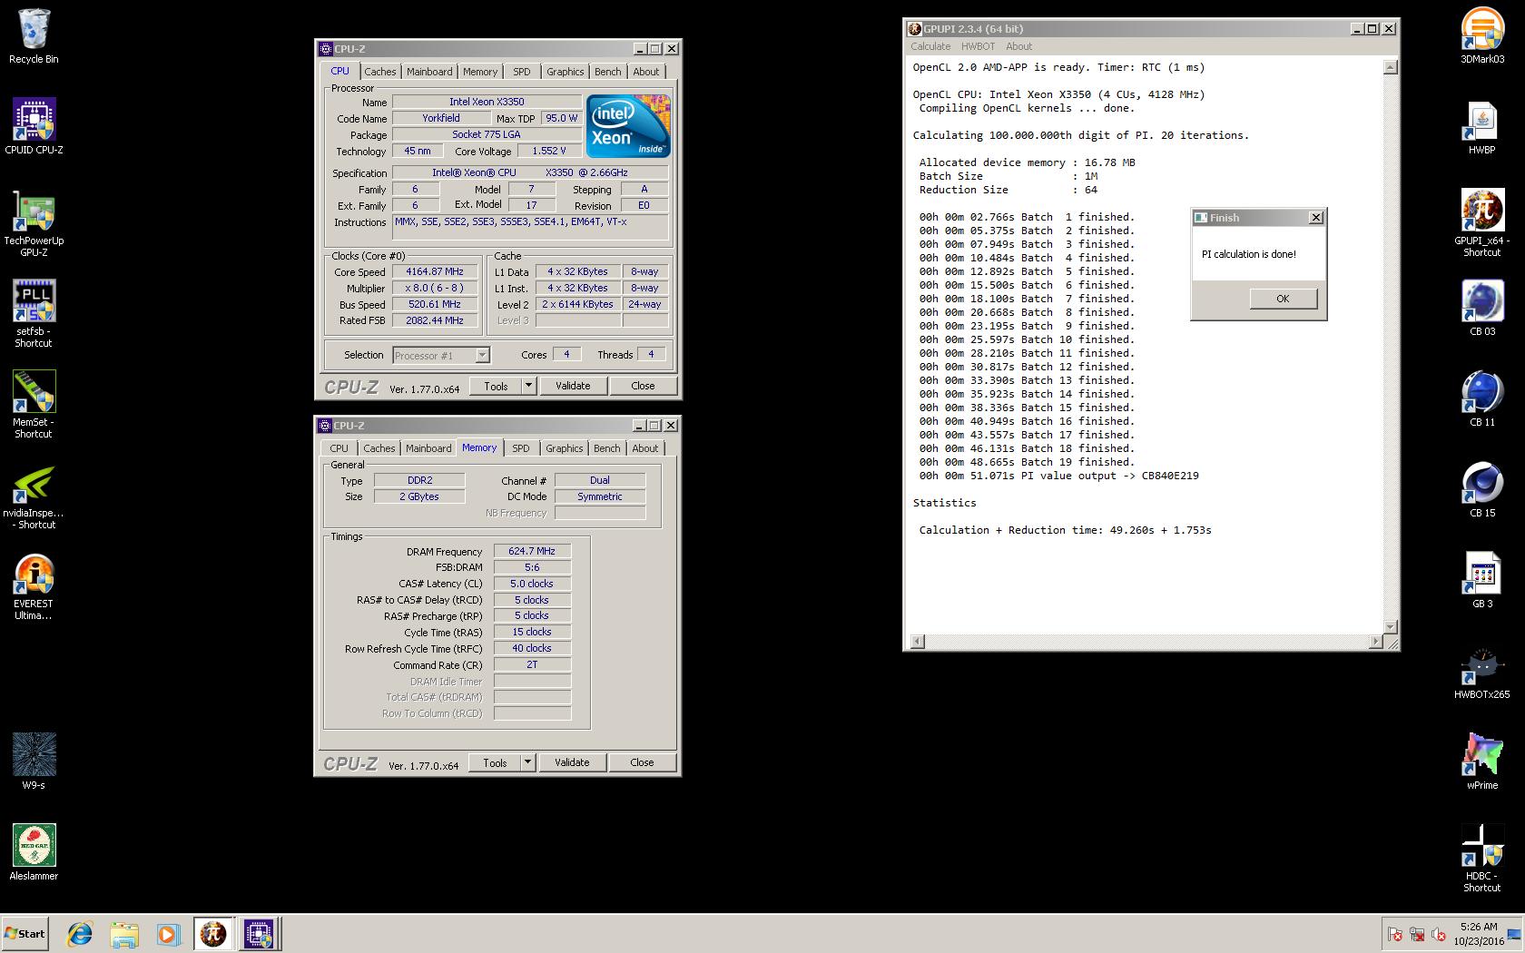Open the GB 3 desktop icon
The width and height of the screenshot is (1525, 953).
coord(1482,581)
